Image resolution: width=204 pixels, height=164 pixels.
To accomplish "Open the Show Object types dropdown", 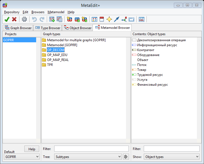I will pyautogui.click(x=172, y=157).
